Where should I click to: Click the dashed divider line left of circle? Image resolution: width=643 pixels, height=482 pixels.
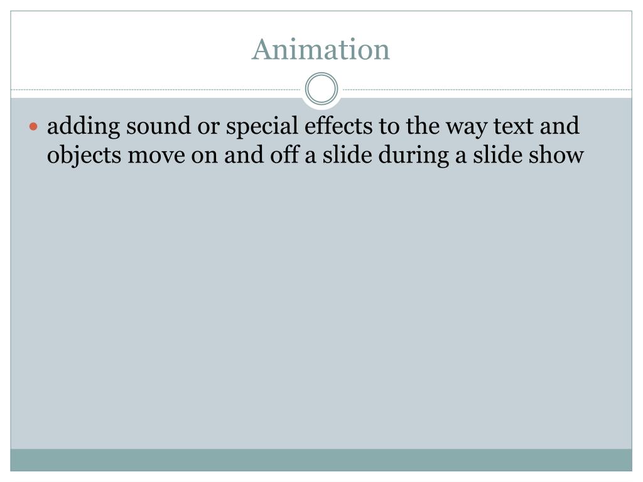click(156, 89)
